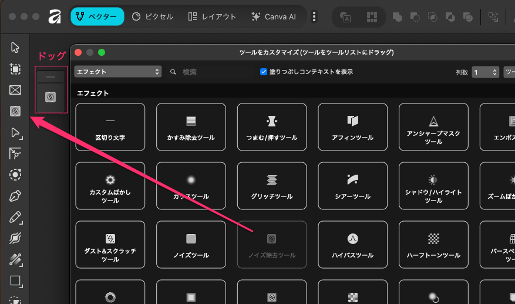
Task: Switch to the ピクセル studio tab
Action: coord(153,16)
